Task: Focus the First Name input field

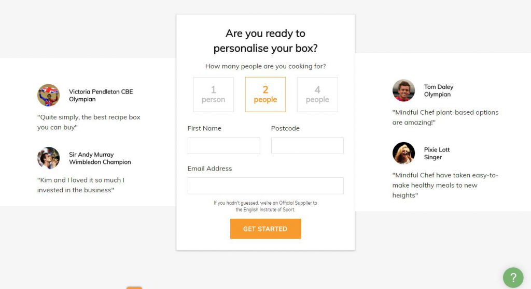Action: click(x=224, y=145)
